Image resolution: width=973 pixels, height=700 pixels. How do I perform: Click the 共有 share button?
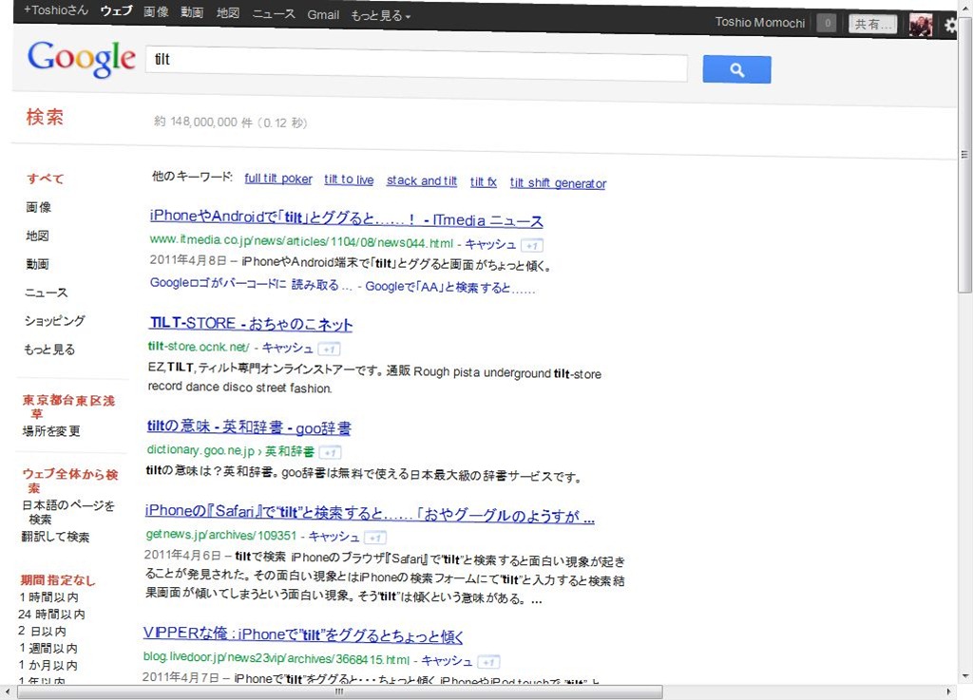(x=872, y=24)
